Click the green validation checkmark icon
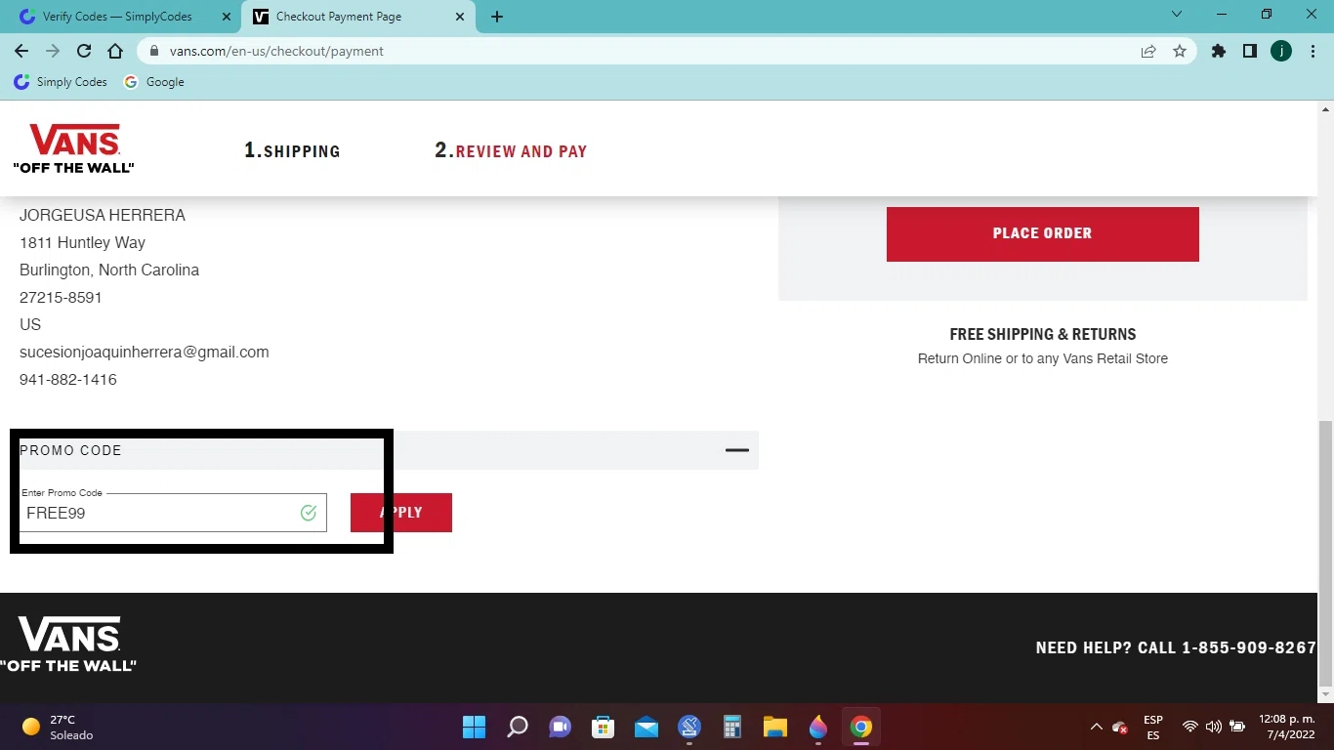This screenshot has height=750, width=1334. click(x=309, y=513)
